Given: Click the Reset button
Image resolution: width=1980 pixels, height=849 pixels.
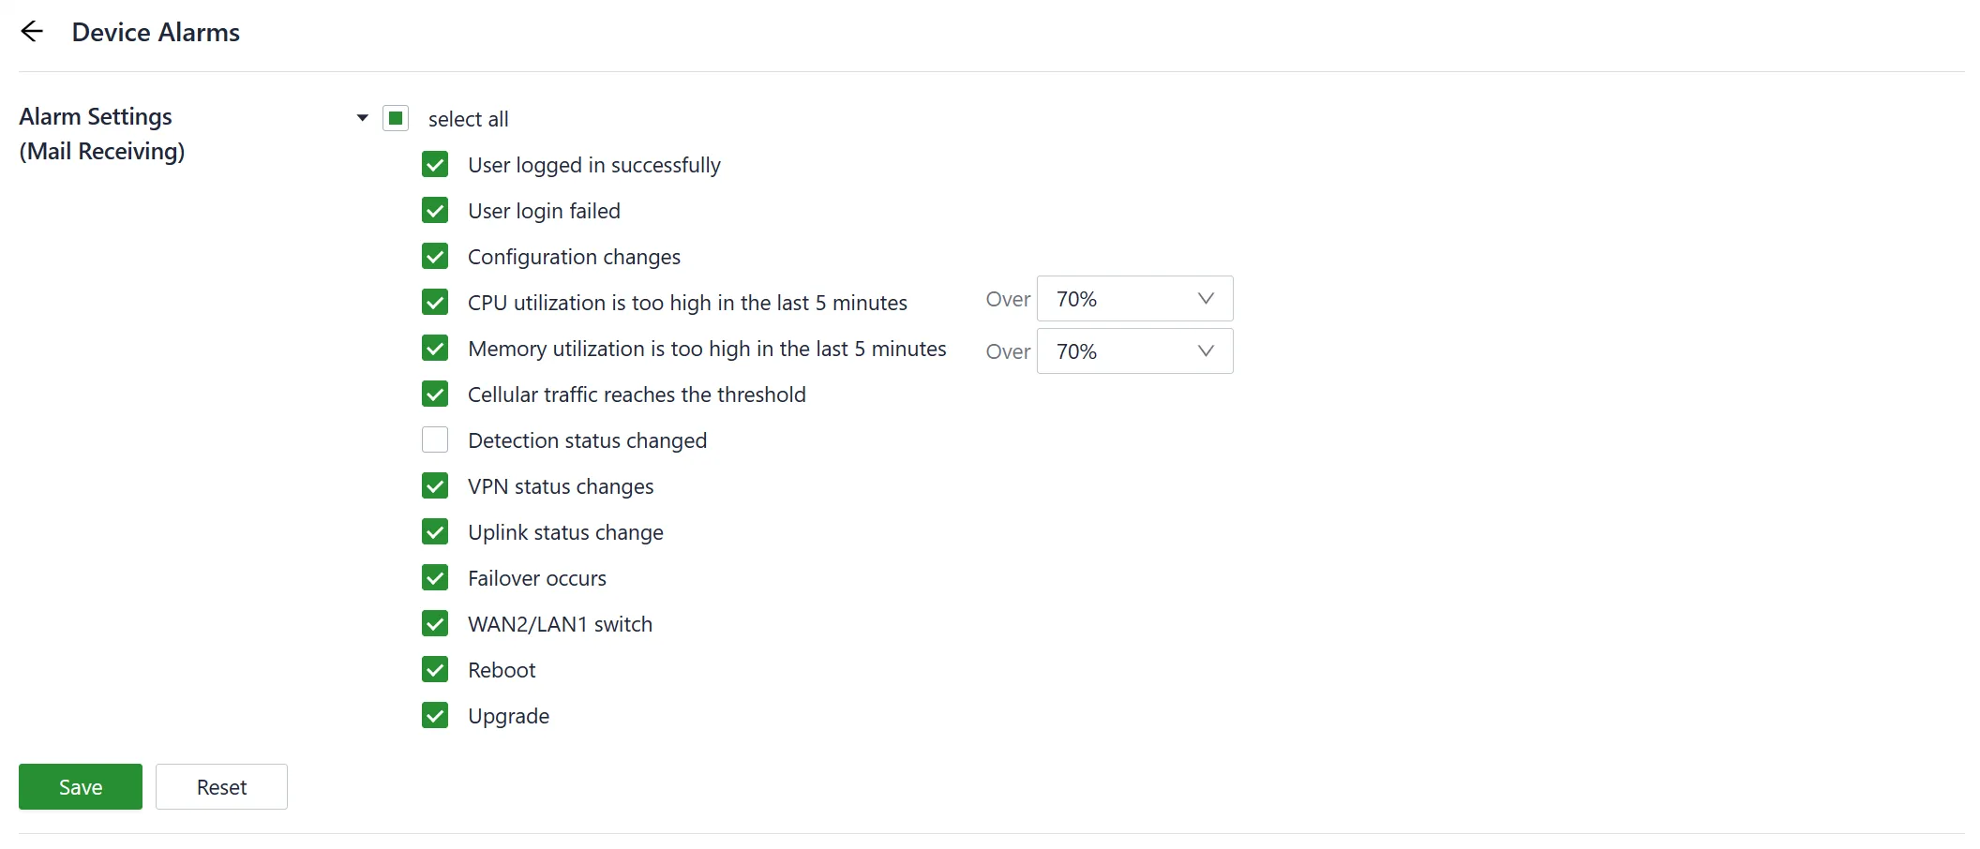Looking at the screenshot, I should pyautogui.click(x=221, y=787).
